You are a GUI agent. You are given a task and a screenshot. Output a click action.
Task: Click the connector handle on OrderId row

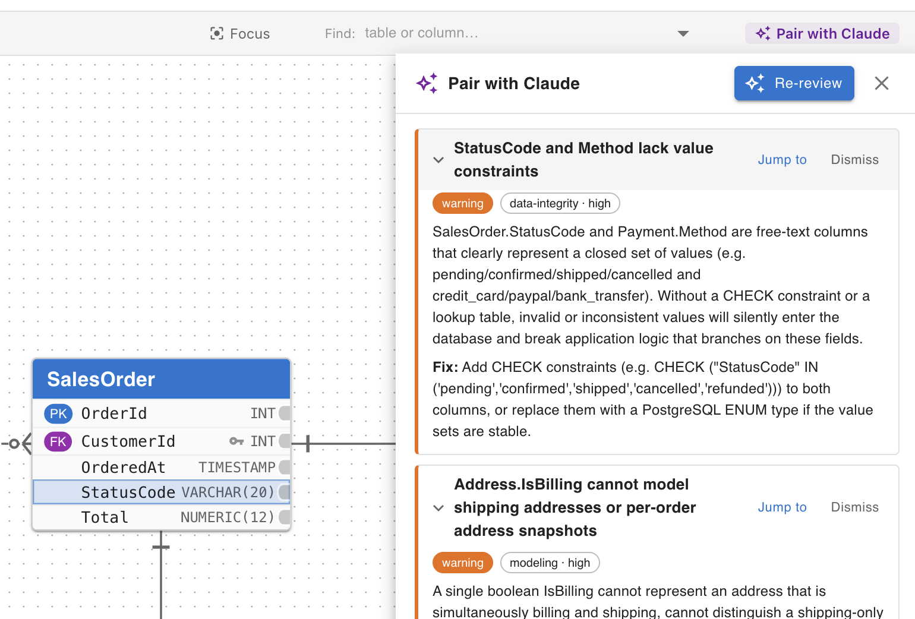coord(285,413)
